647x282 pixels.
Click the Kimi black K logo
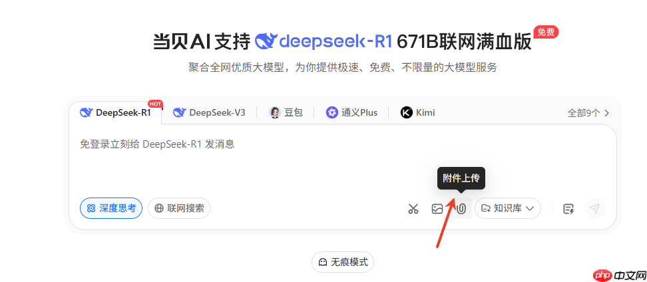[x=407, y=112]
